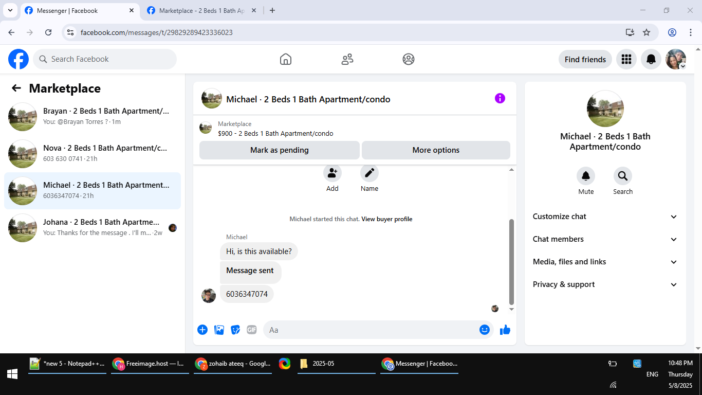Choose a sticker with the sticker icon
702x395 pixels.
(235, 330)
